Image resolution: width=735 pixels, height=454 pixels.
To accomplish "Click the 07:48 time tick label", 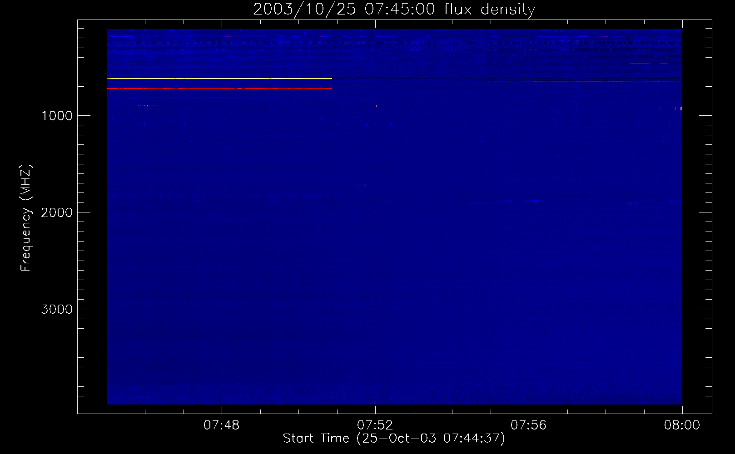I will (222, 425).
